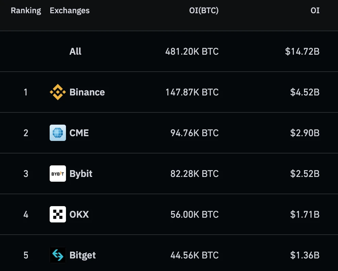
Task: Open the Bitget exchange name link
Action: click(83, 255)
